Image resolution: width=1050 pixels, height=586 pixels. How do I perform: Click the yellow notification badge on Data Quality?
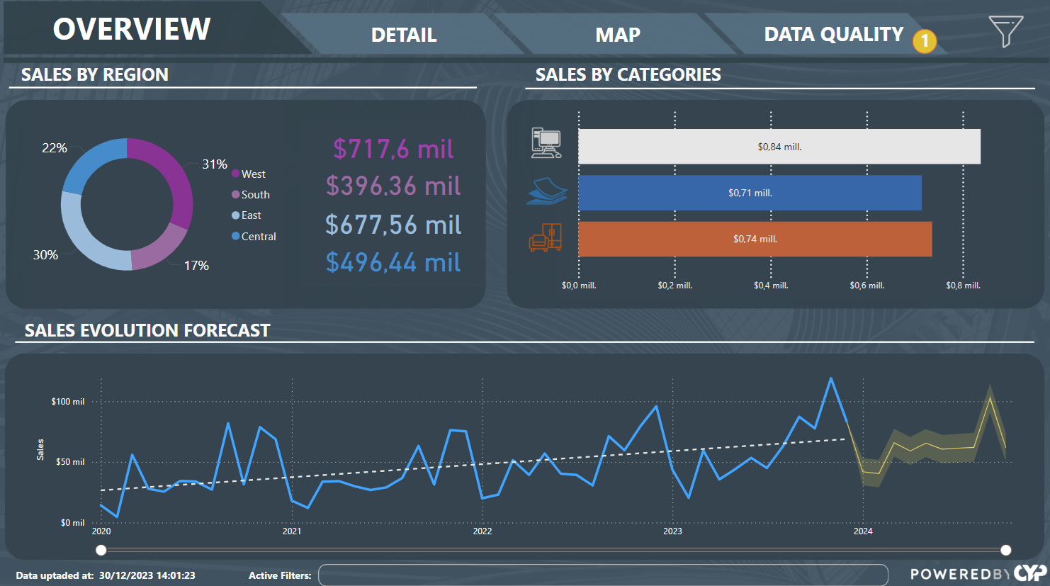924,41
